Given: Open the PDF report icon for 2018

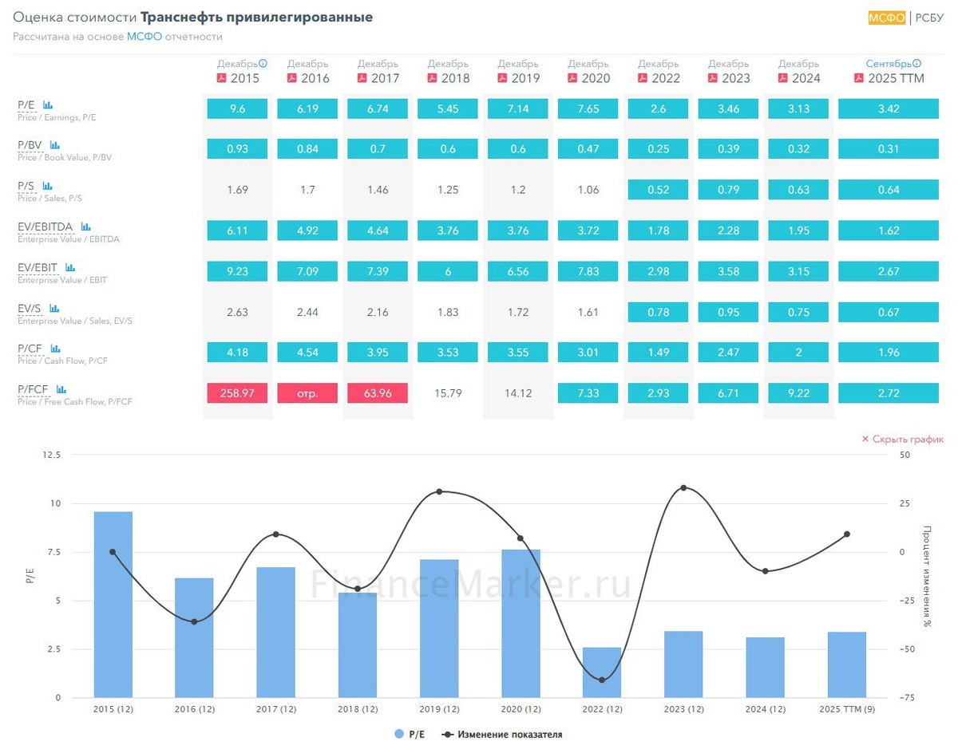Looking at the screenshot, I should pos(432,78).
